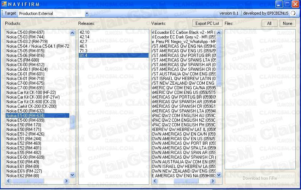Image resolution: width=301 pixels, height=190 pixels.
Task: Click the Variants list scroll up arrow
Action: pyautogui.click(x=219, y=33)
